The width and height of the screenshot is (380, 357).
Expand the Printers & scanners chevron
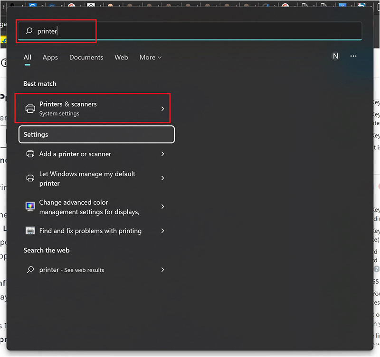click(x=163, y=108)
